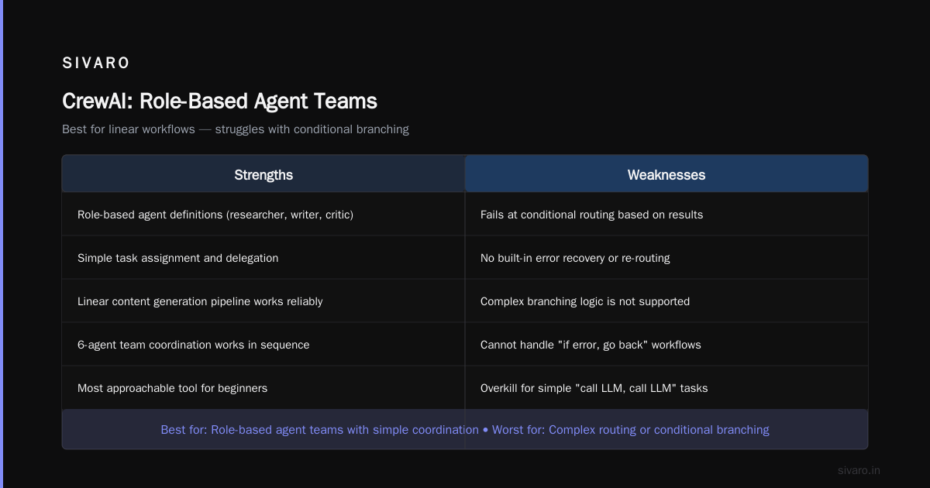Select the linear content generation pipeline cell
This screenshot has height=488, width=930.
[263, 301]
